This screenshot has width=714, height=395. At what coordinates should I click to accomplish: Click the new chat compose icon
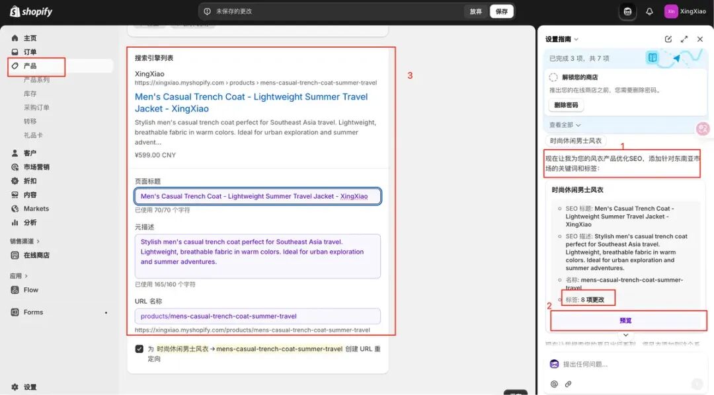668,39
